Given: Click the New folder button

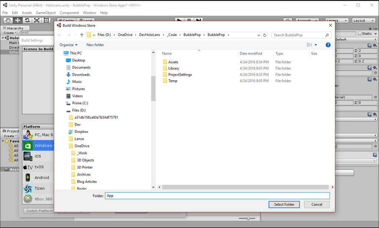Looking at the screenshot, I should click(95, 45).
